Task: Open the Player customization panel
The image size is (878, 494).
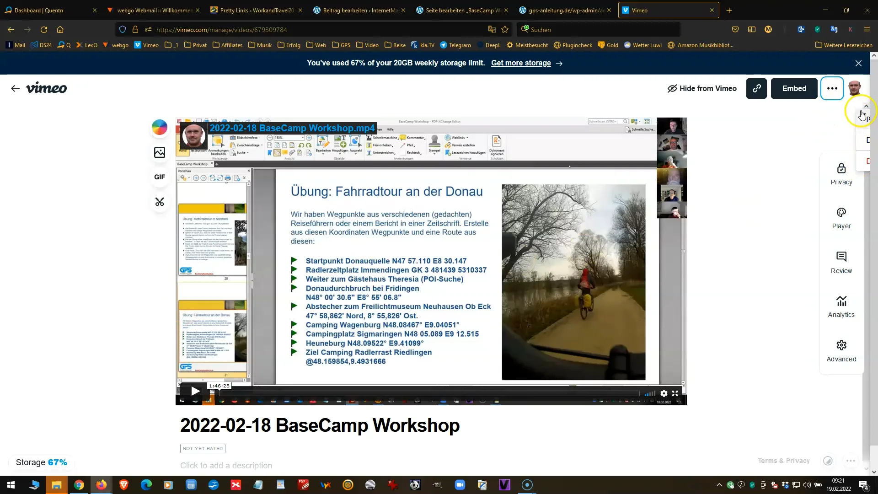Action: [841, 218]
